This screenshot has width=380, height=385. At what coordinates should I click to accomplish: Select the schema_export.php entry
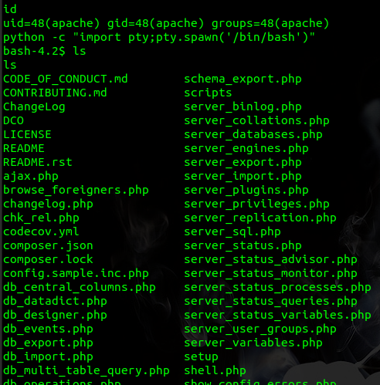(243, 79)
